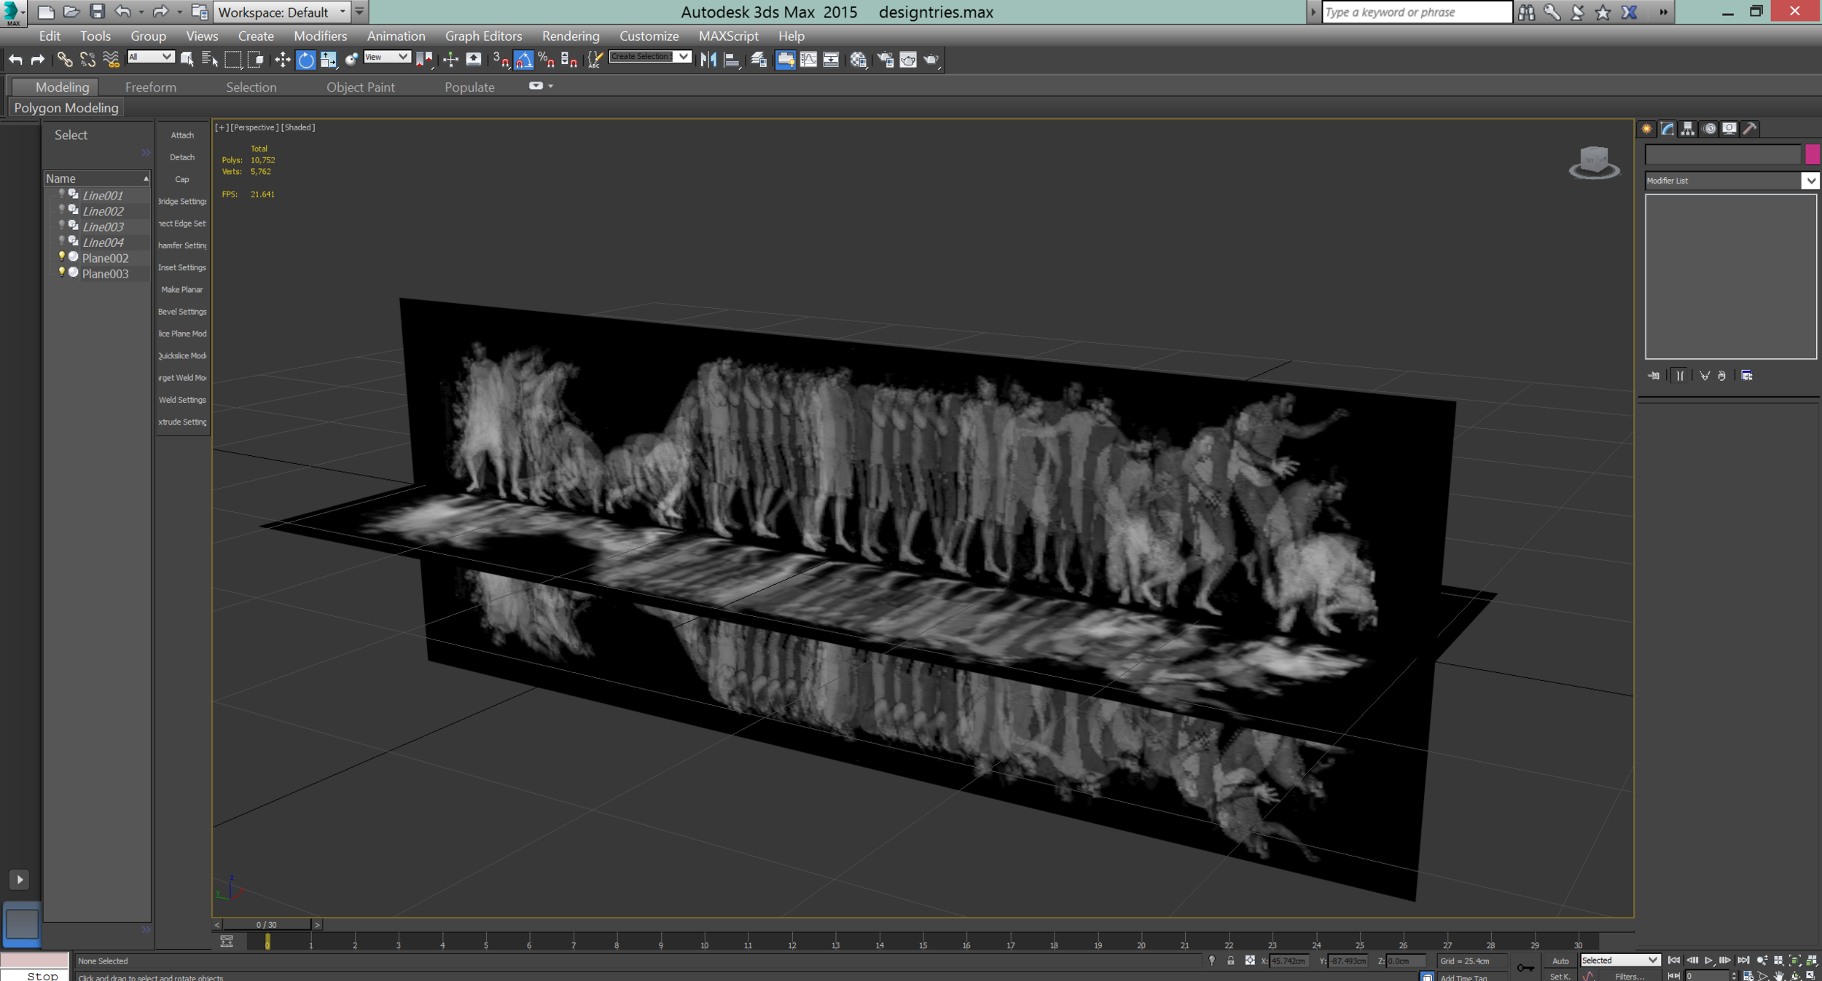Click the search keyword input field
Viewport: 1822px width, 981px height.
(1416, 12)
